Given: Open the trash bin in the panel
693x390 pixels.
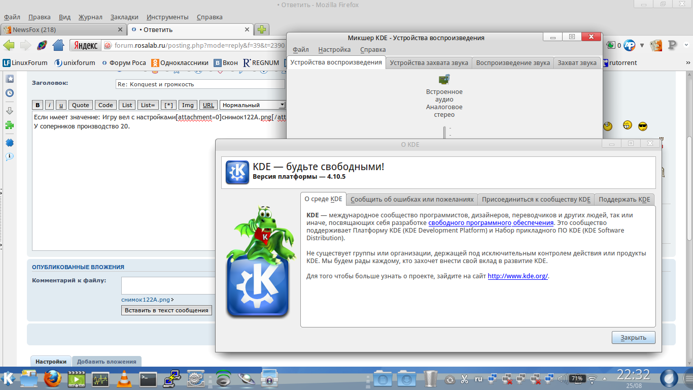Looking at the screenshot, I should point(430,378).
